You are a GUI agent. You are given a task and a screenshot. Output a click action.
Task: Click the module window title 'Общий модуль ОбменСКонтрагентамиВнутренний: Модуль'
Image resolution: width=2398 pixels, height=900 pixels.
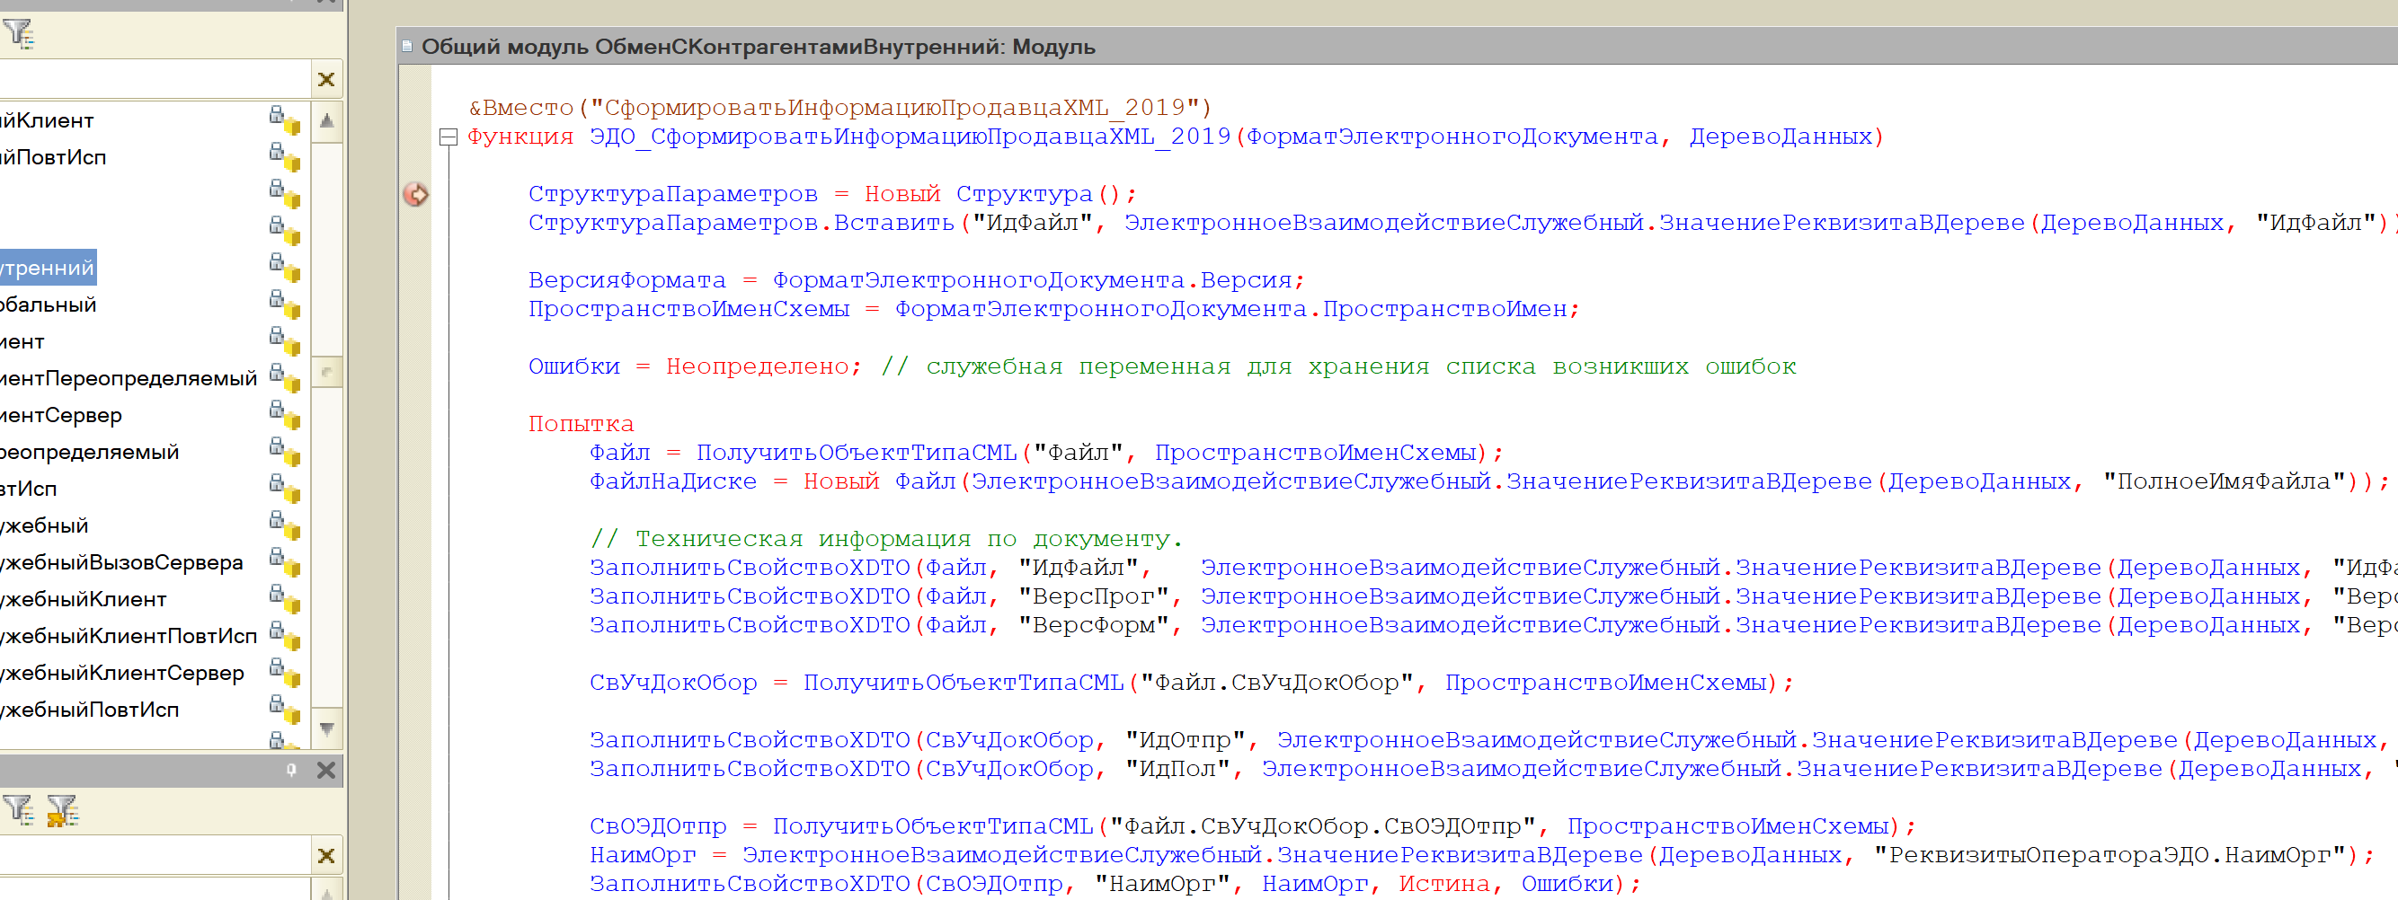[758, 47]
